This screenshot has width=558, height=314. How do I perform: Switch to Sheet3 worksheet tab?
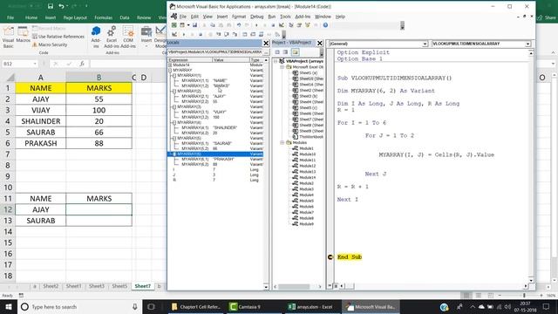click(x=97, y=286)
